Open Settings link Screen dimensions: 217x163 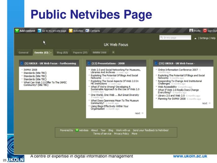(204, 38)
